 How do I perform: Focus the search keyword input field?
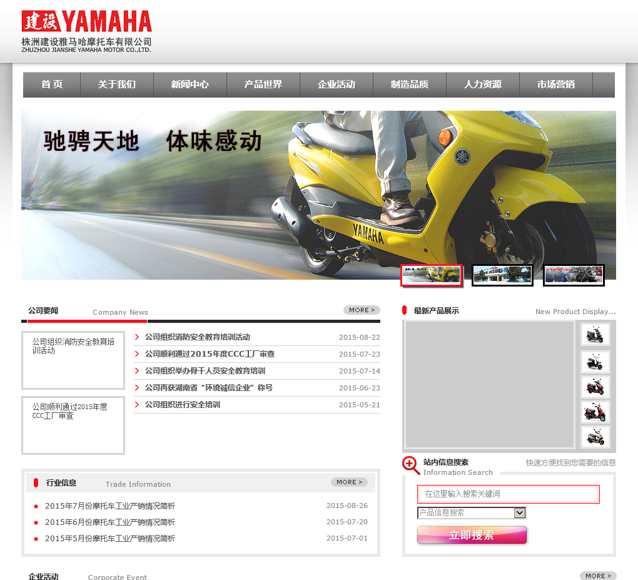[508, 494]
